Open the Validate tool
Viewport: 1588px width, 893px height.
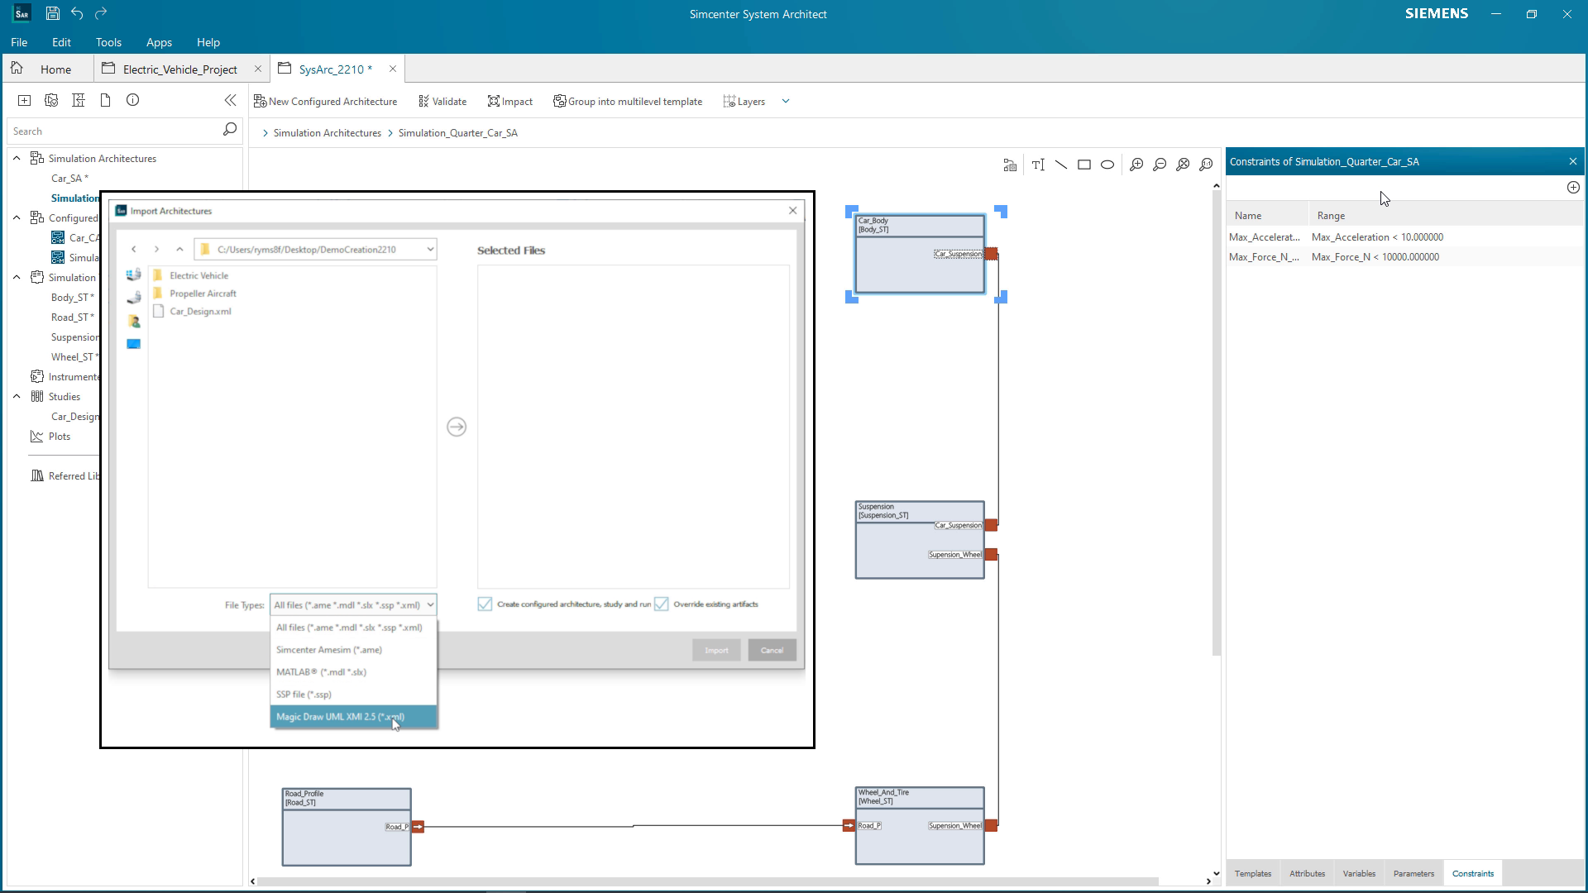click(442, 101)
